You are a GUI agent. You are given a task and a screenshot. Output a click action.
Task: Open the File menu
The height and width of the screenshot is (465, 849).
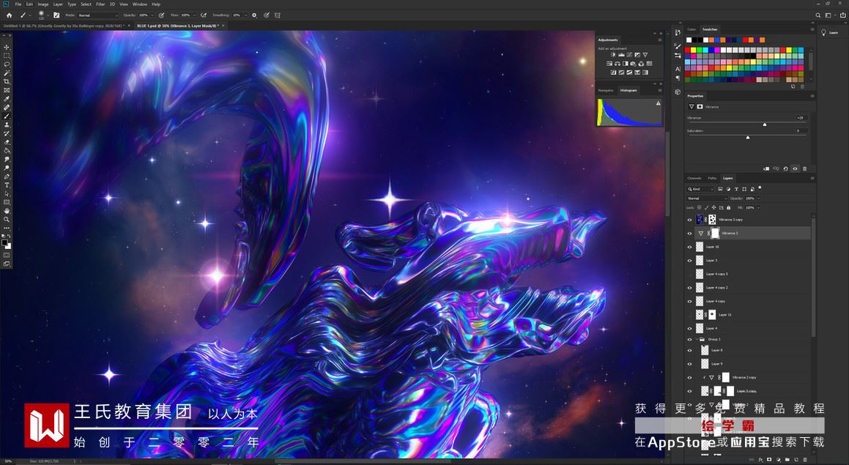[18, 4]
